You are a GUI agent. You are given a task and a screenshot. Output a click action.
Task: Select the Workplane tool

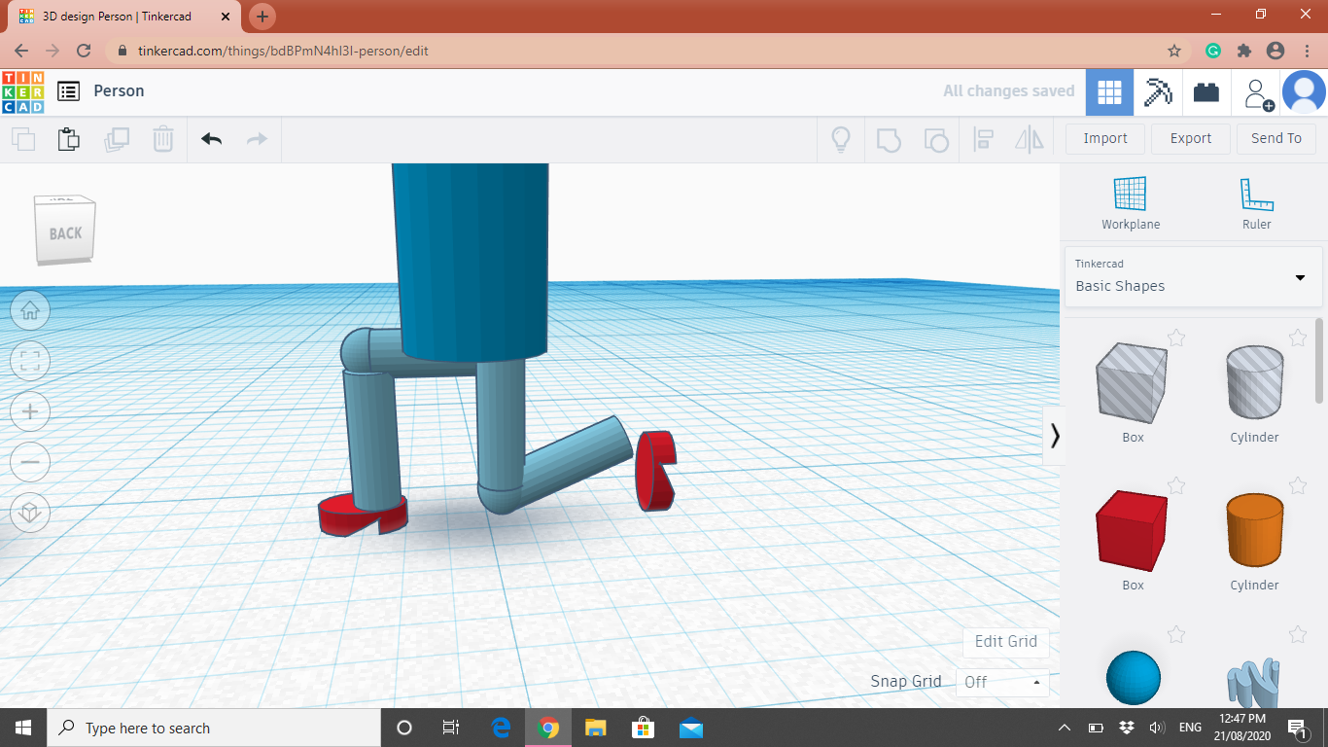pyautogui.click(x=1131, y=203)
